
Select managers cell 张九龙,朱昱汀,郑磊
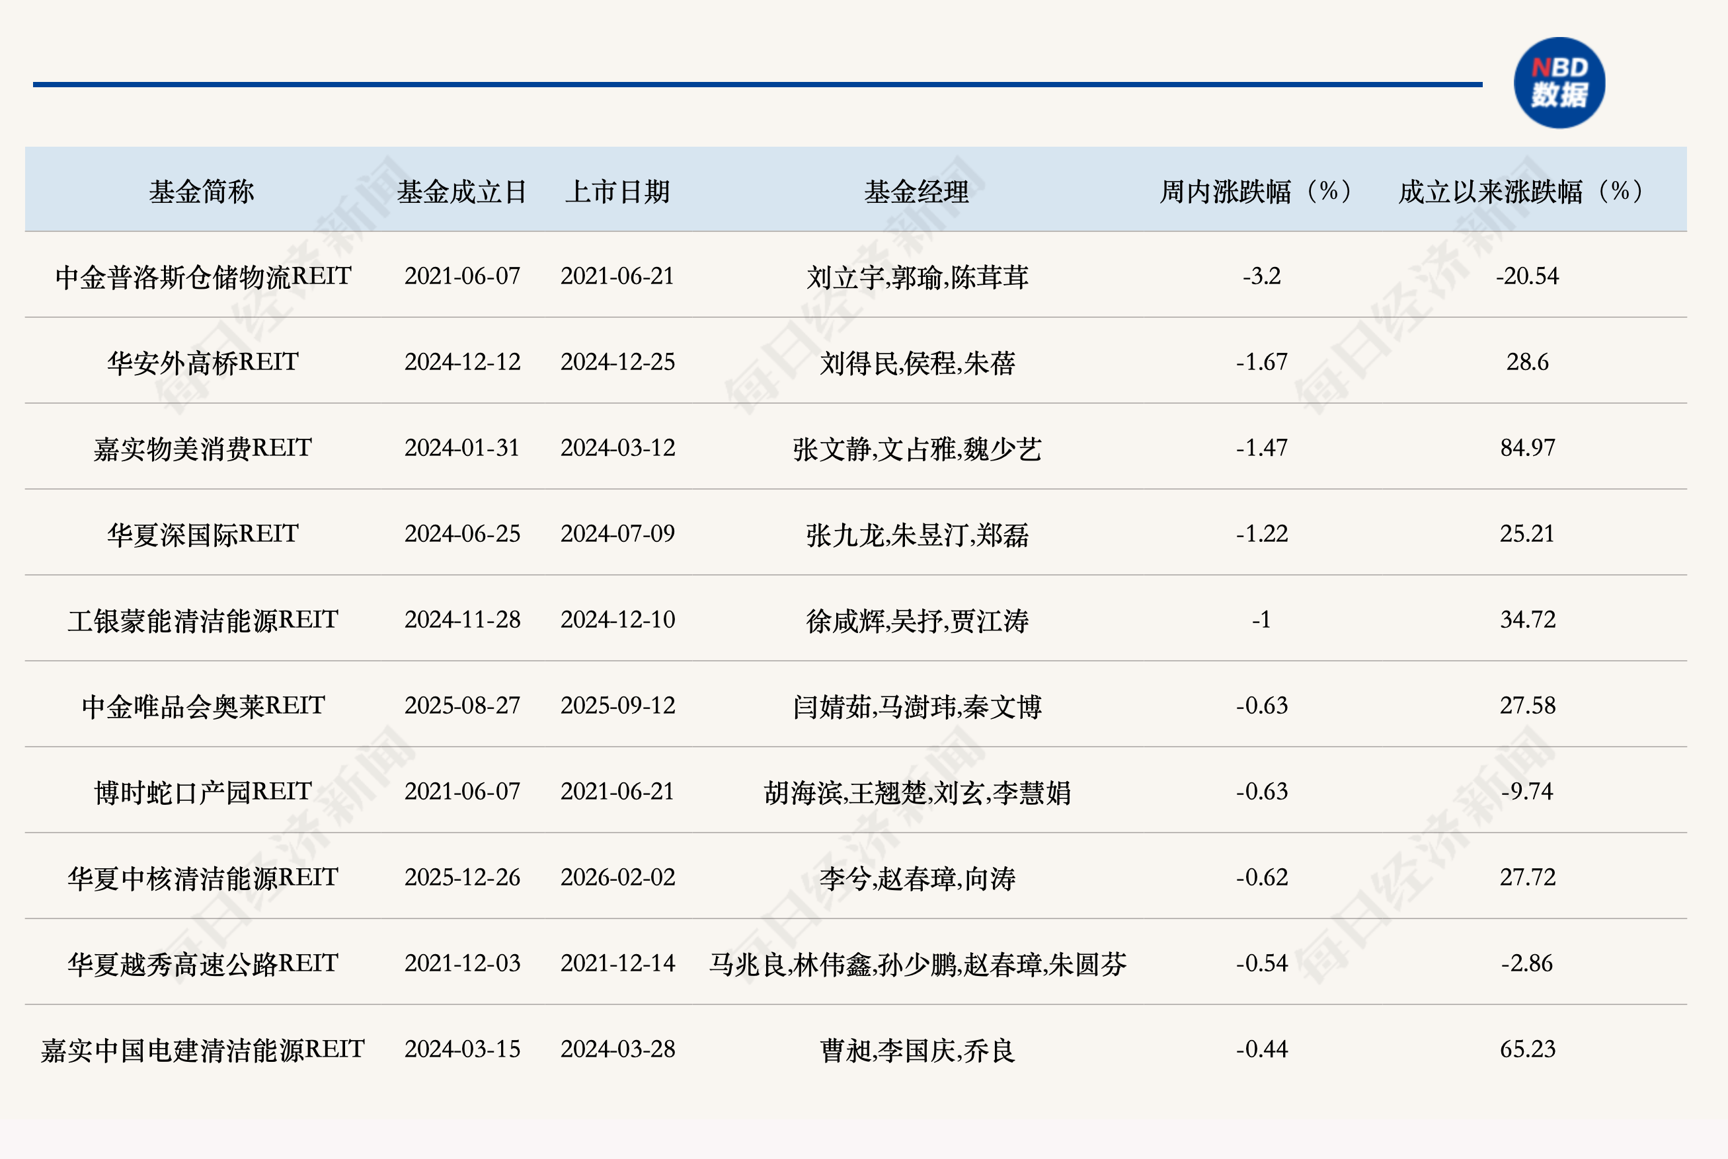[x=917, y=535]
